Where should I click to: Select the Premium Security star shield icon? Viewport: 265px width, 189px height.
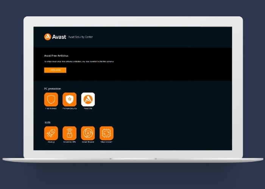point(69,99)
